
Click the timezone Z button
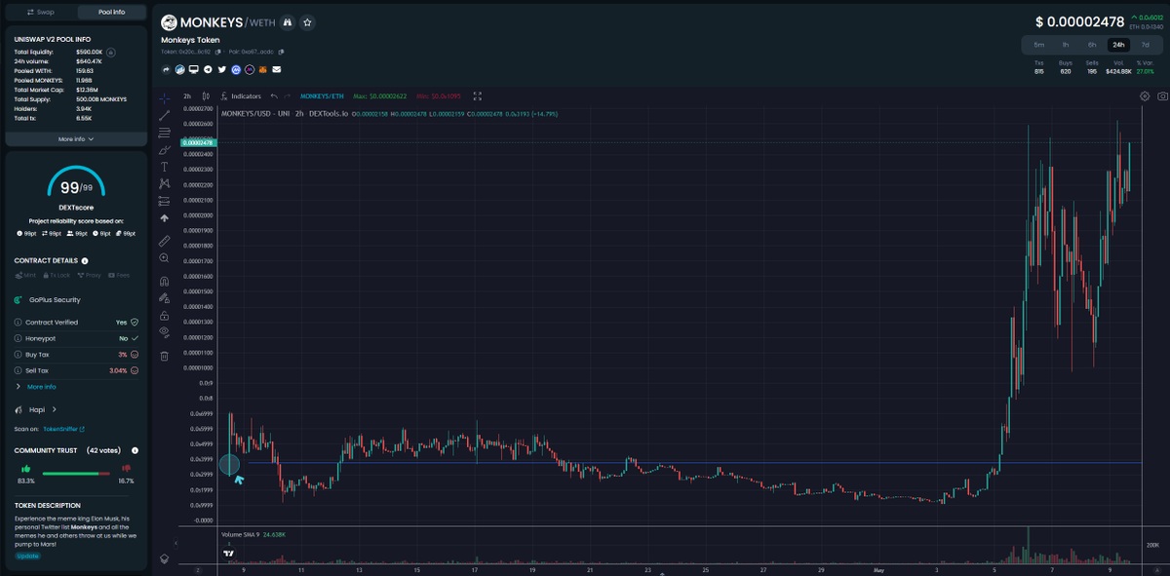pyautogui.click(x=199, y=570)
